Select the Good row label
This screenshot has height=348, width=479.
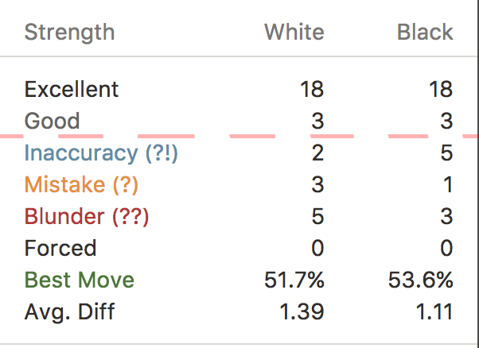[x=53, y=121]
